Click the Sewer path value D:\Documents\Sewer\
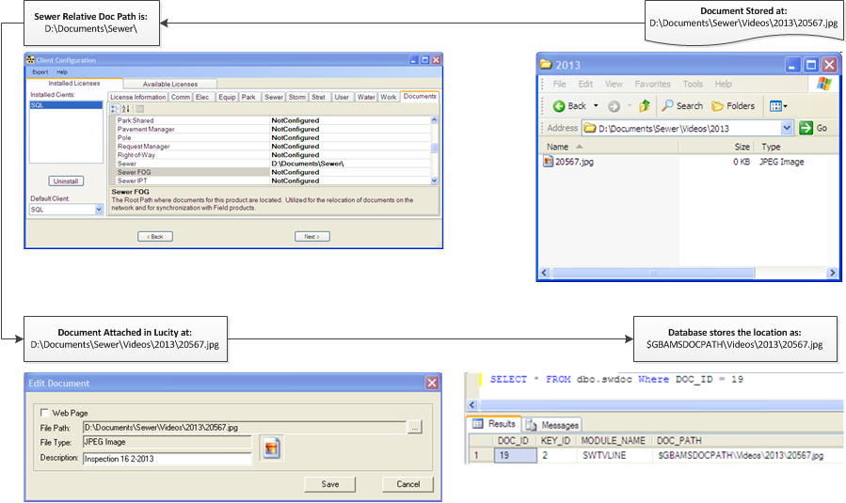The height and width of the screenshot is (503, 846). click(x=307, y=164)
